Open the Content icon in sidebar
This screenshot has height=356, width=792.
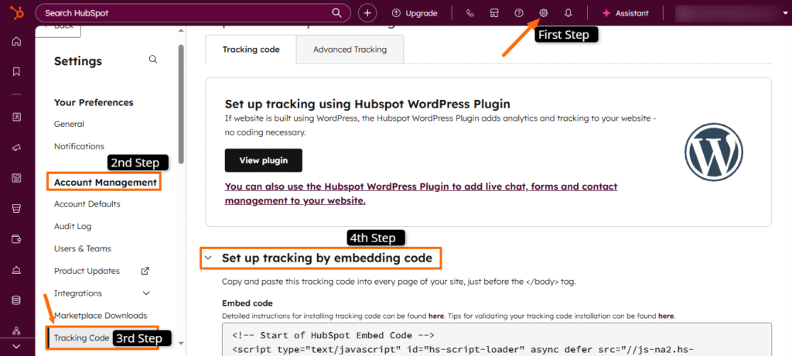point(17,178)
